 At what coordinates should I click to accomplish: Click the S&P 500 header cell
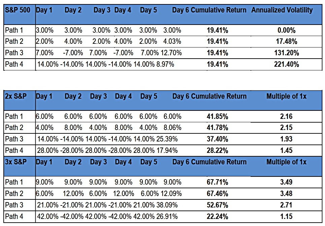pyautogui.click(x=18, y=10)
